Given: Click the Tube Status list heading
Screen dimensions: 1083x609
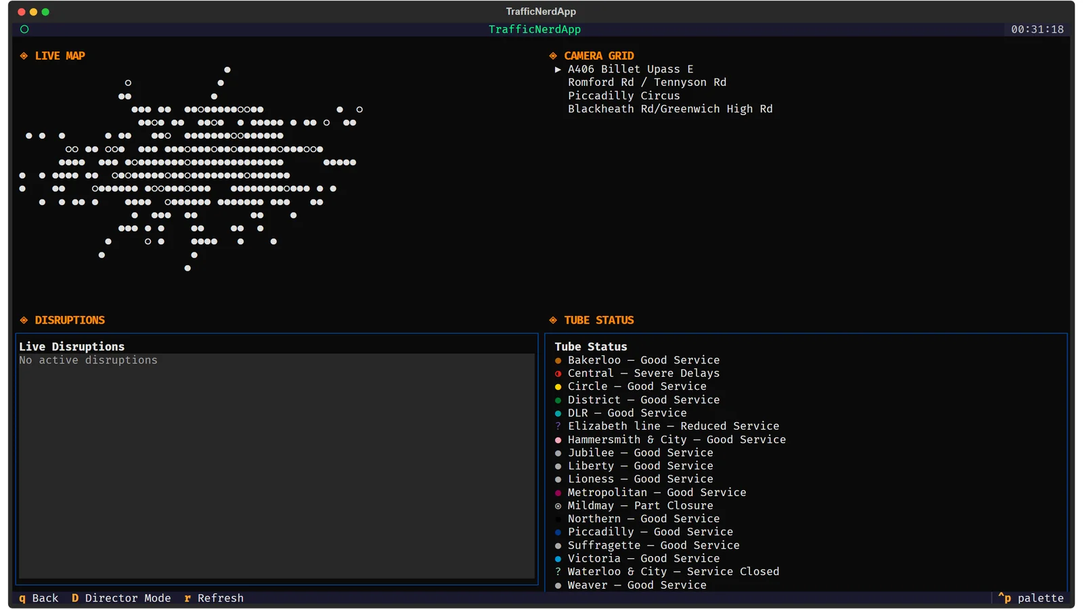Looking at the screenshot, I should point(591,346).
